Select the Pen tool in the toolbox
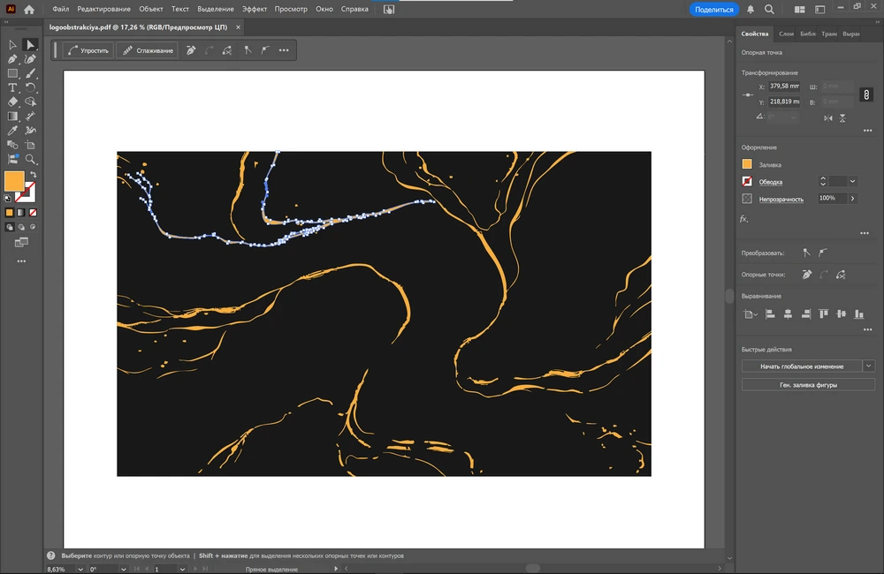Viewport: 884px width, 574px height. click(12, 59)
